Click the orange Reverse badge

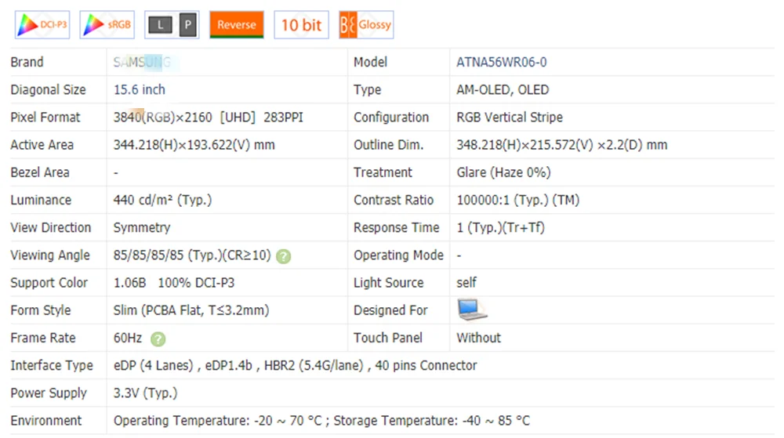(237, 25)
